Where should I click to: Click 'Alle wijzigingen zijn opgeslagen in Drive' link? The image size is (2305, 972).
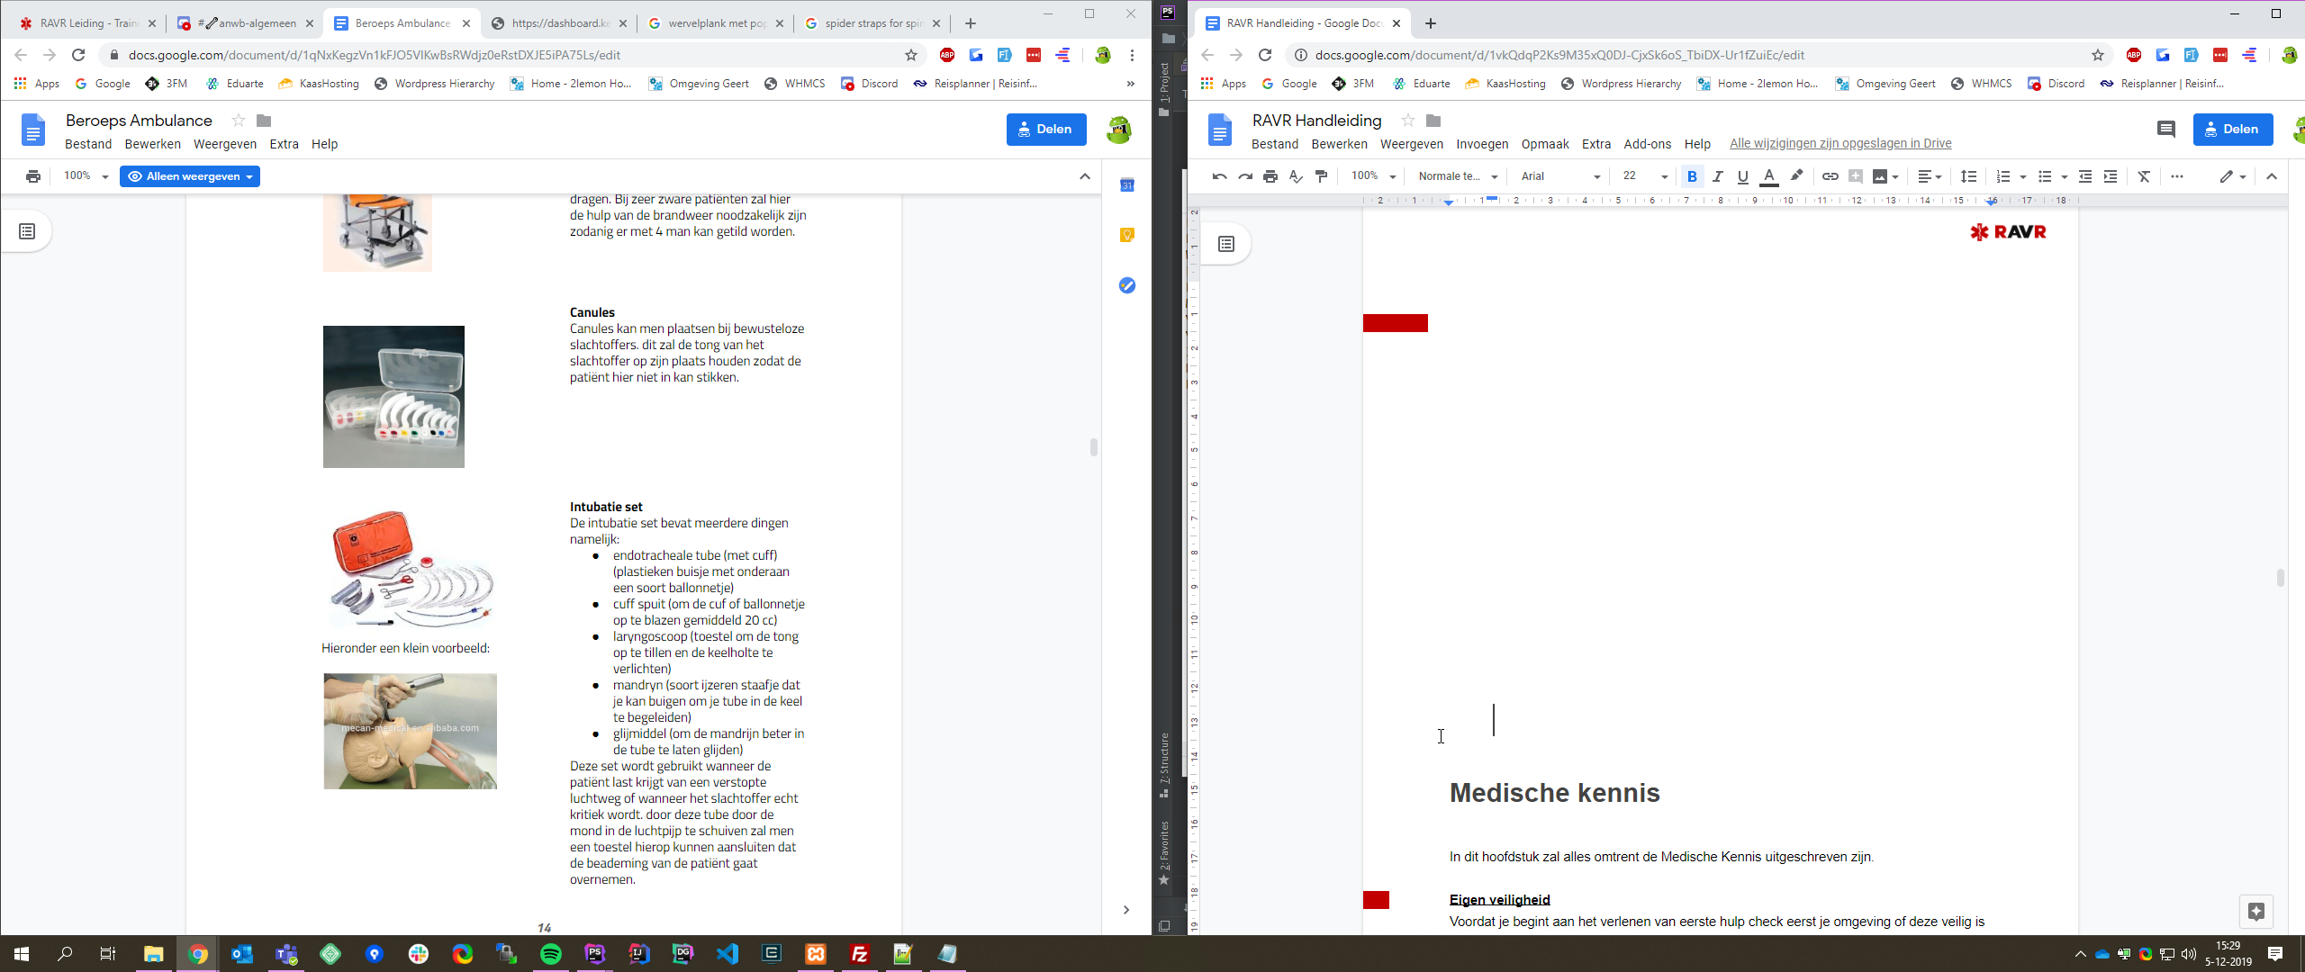(1839, 144)
